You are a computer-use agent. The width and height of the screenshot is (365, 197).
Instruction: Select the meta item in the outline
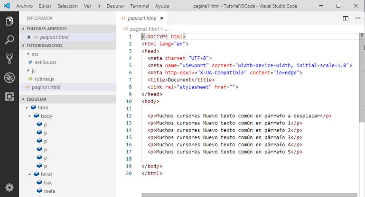[x=49, y=191]
